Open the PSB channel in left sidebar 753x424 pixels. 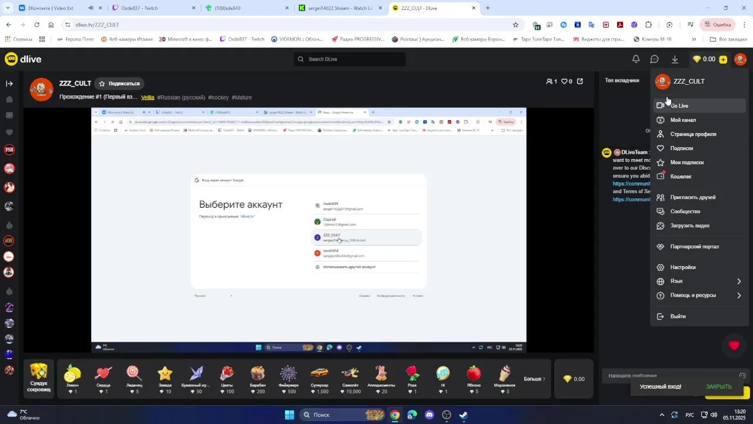9,150
